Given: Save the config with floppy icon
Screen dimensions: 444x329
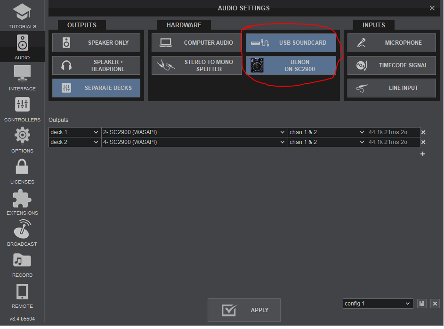Looking at the screenshot, I should click(x=422, y=304).
